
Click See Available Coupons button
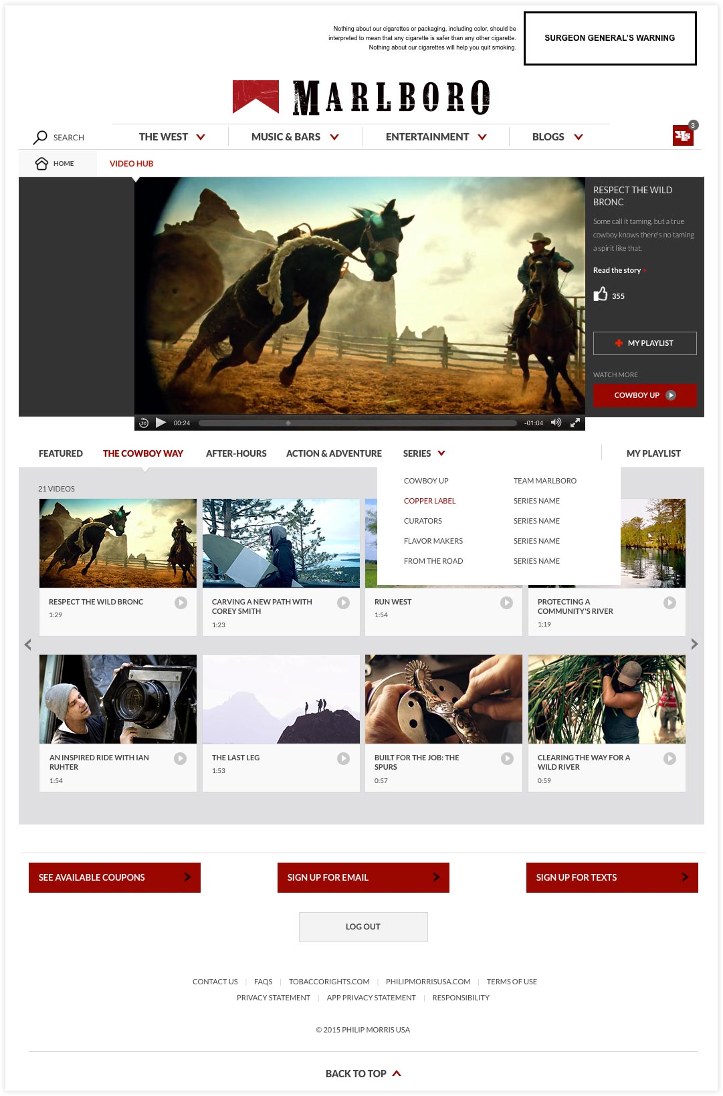[x=114, y=877]
